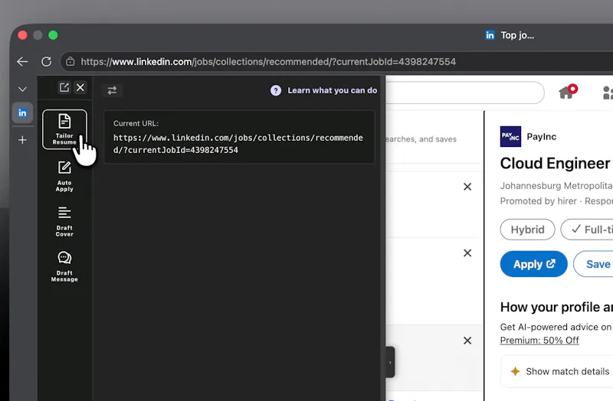Viewport: 613px width, 401px height.
Task: Open the Tailor Resume tool
Action: (64, 129)
